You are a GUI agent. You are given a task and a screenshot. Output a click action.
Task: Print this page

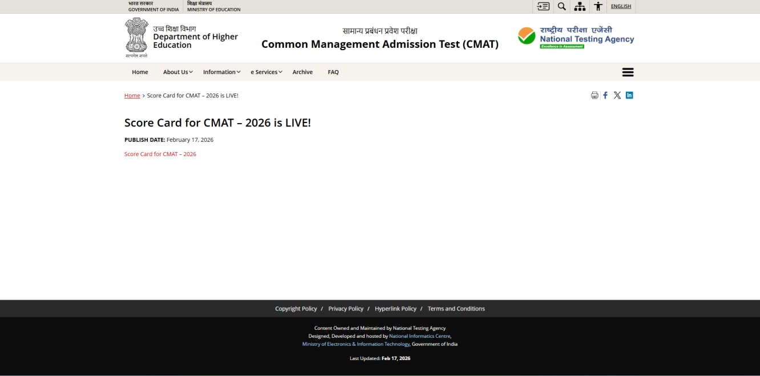pos(594,95)
